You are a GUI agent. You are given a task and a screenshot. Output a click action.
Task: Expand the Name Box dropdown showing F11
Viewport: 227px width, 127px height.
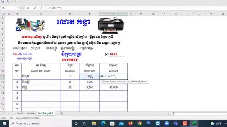tap(17, 8)
